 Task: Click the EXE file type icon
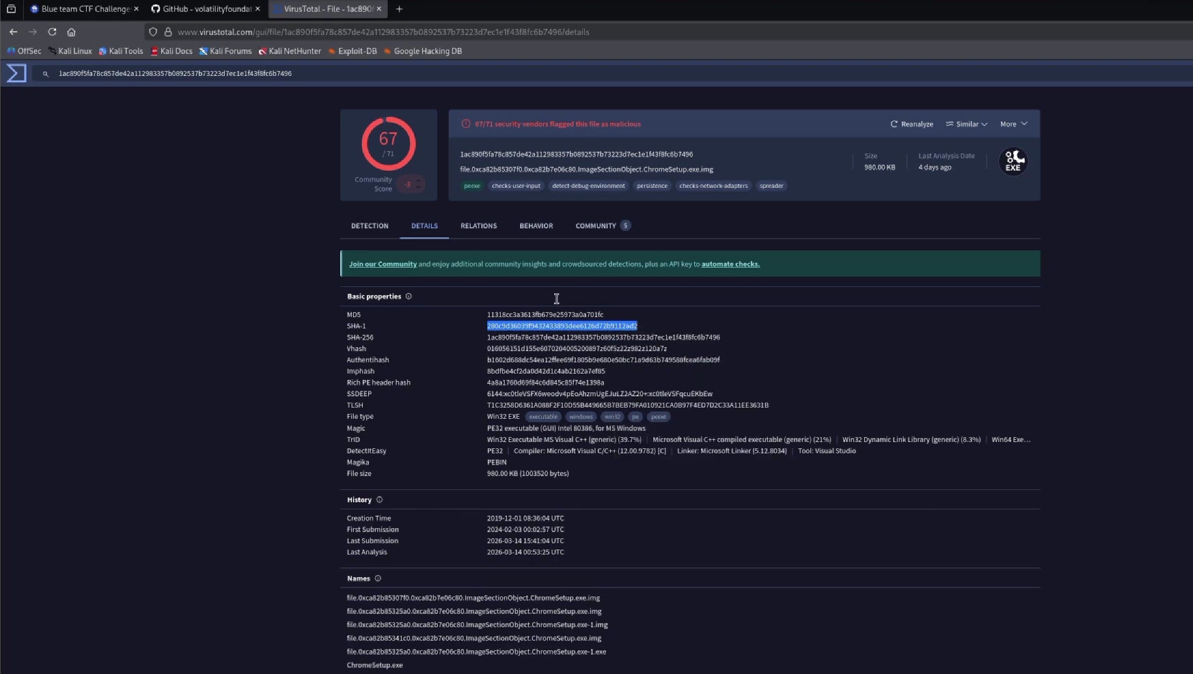coord(1013,161)
